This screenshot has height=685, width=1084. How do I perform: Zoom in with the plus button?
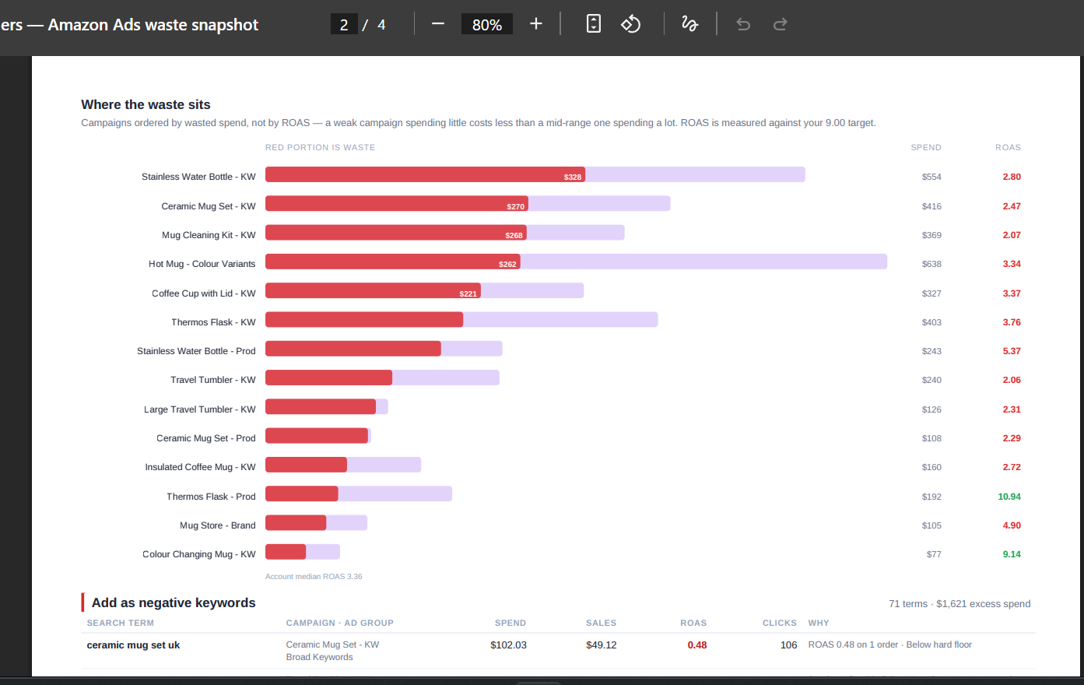click(x=536, y=24)
